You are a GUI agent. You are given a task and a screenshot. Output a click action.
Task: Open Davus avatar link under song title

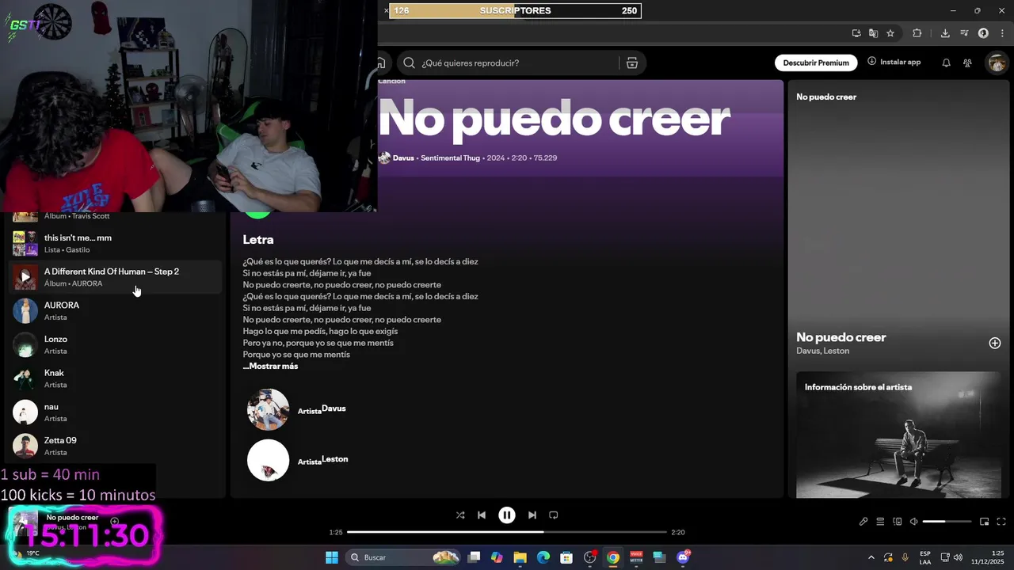point(384,158)
